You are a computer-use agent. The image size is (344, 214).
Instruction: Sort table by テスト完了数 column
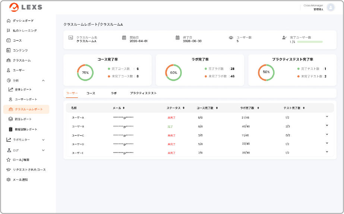click(x=304, y=108)
